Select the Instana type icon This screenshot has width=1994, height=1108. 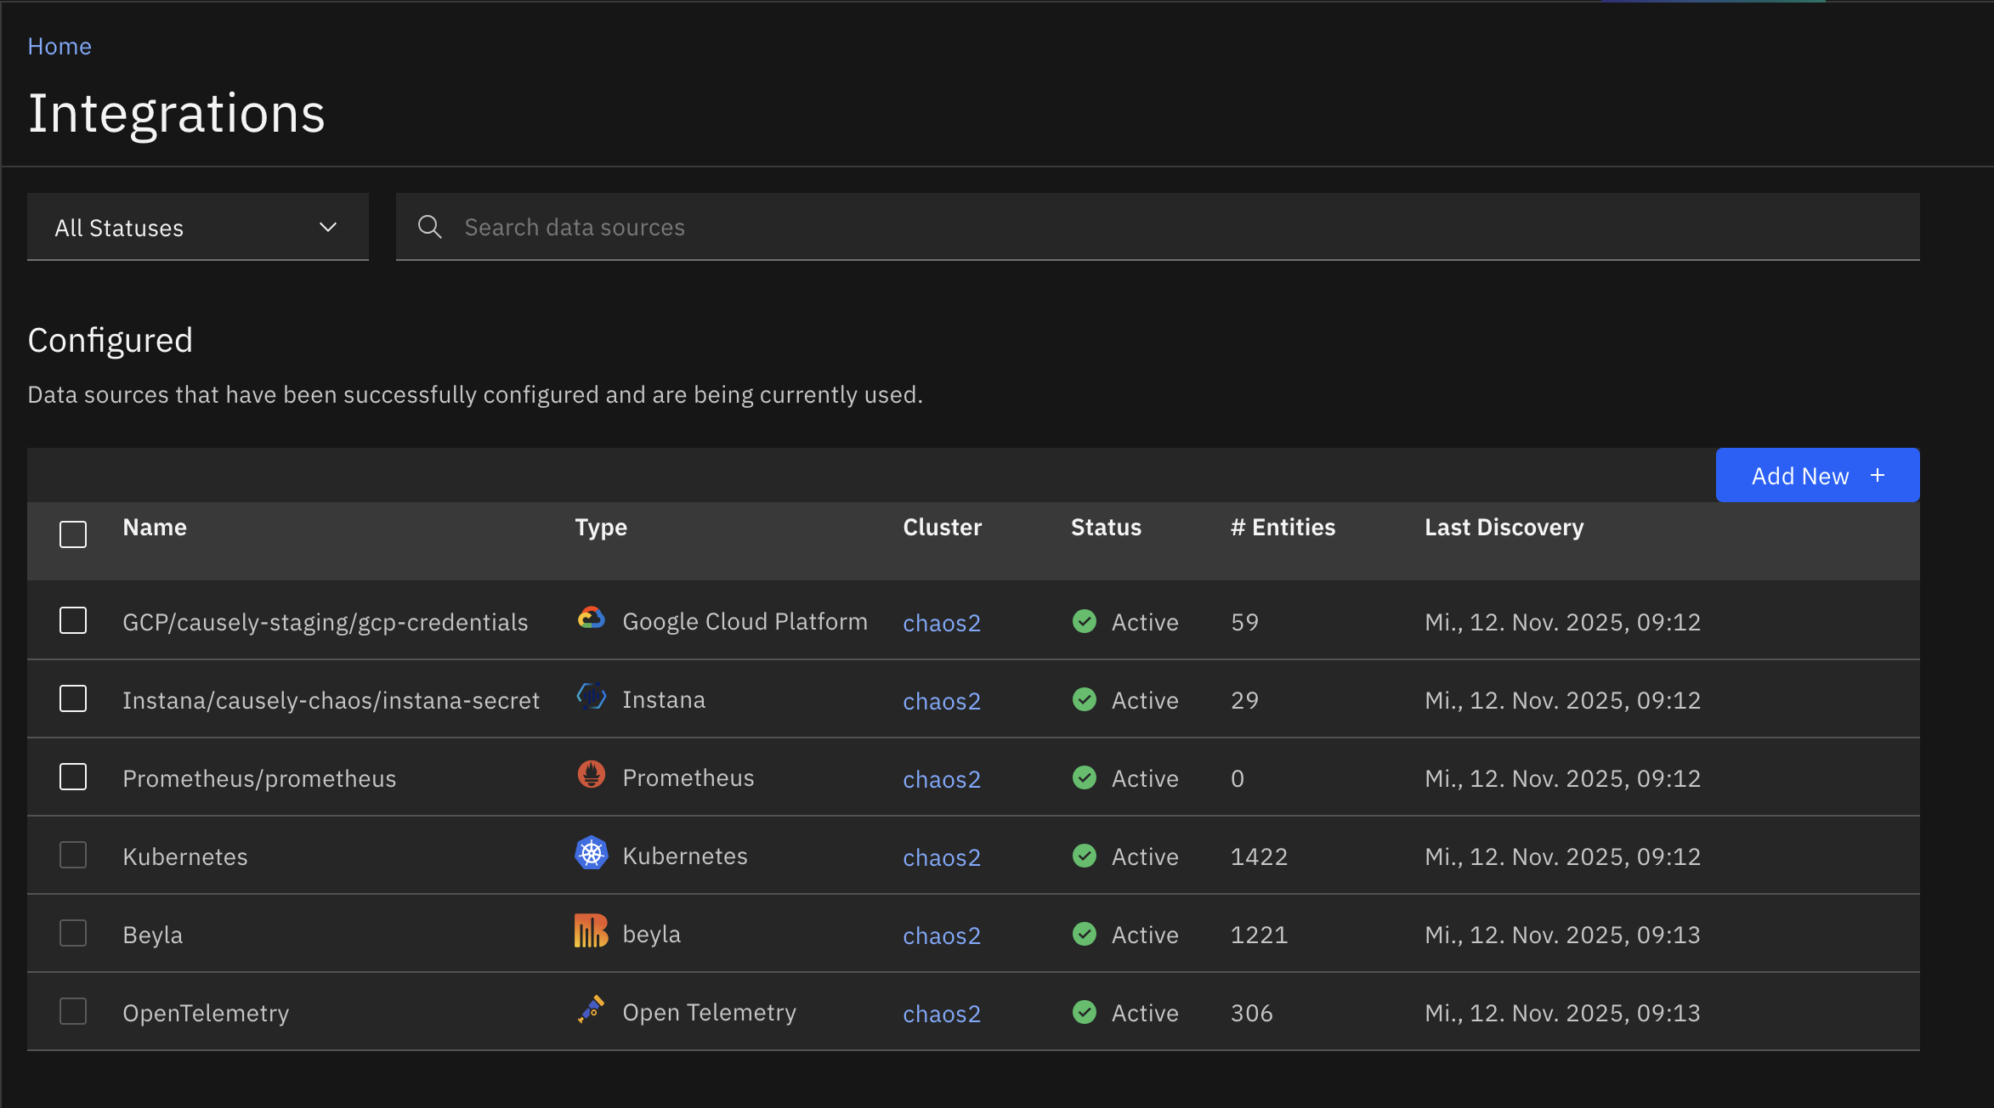point(590,697)
